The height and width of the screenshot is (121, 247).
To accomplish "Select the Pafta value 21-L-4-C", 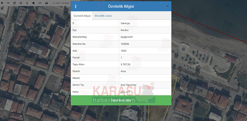I will coord(125,92).
